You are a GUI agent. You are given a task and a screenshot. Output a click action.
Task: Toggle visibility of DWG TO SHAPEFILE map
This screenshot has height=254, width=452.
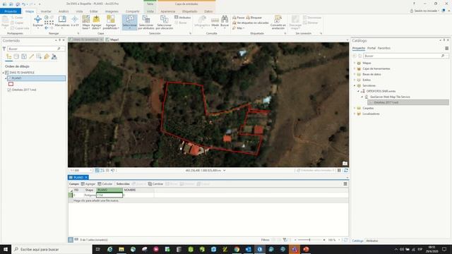pos(7,73)
